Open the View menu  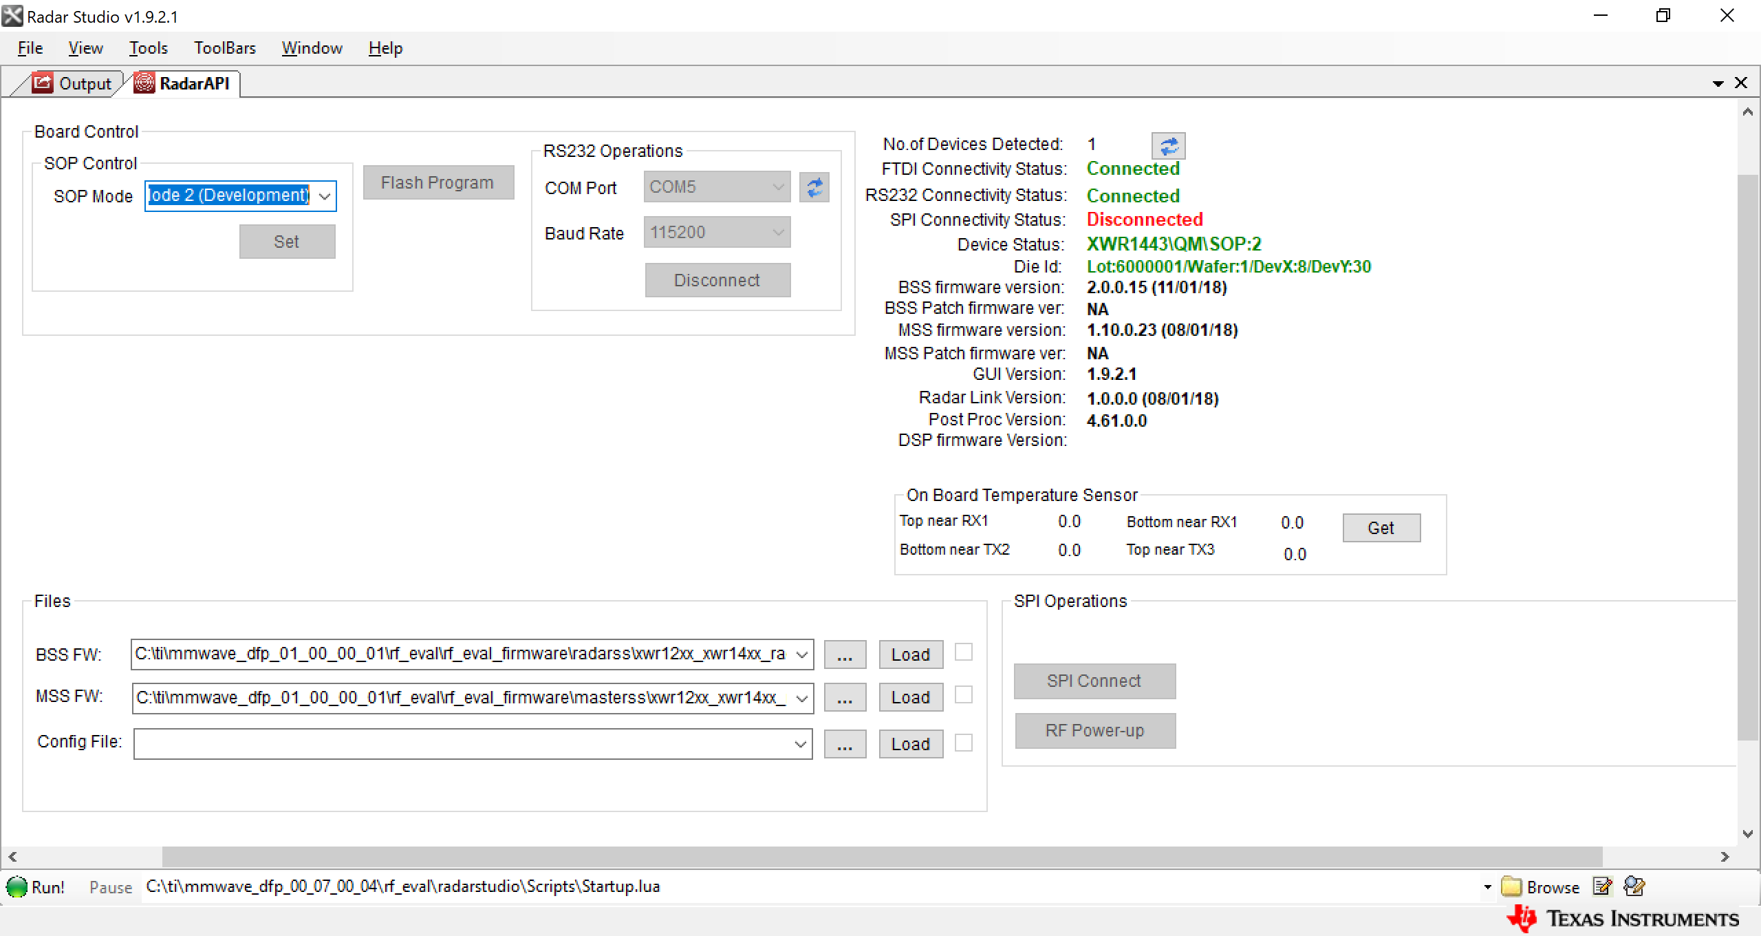click(x=85, y=48)
